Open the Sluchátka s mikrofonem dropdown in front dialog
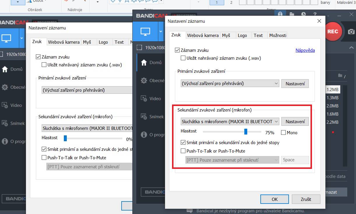This screenshot has height=214, width=356. [x=230, y=121]
